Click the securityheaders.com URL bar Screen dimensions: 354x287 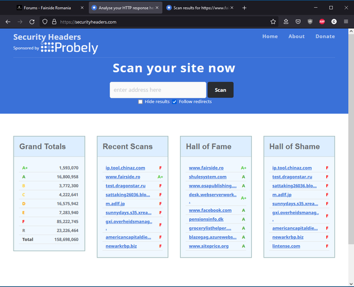[158, 22]
